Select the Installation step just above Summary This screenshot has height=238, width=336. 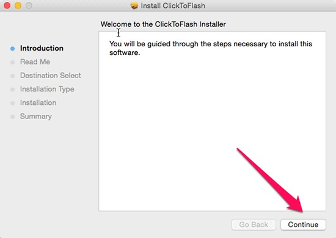[x=38, y=103]
